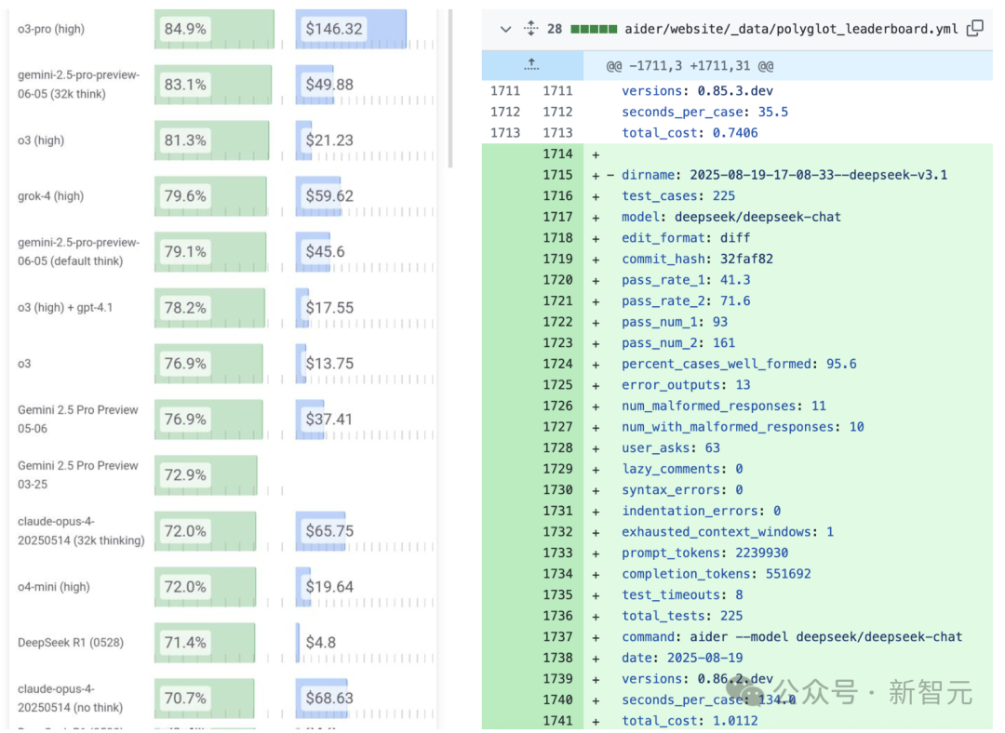
Task: Click the 84.9% bar for o3-pro
Action: coord(214,29)
